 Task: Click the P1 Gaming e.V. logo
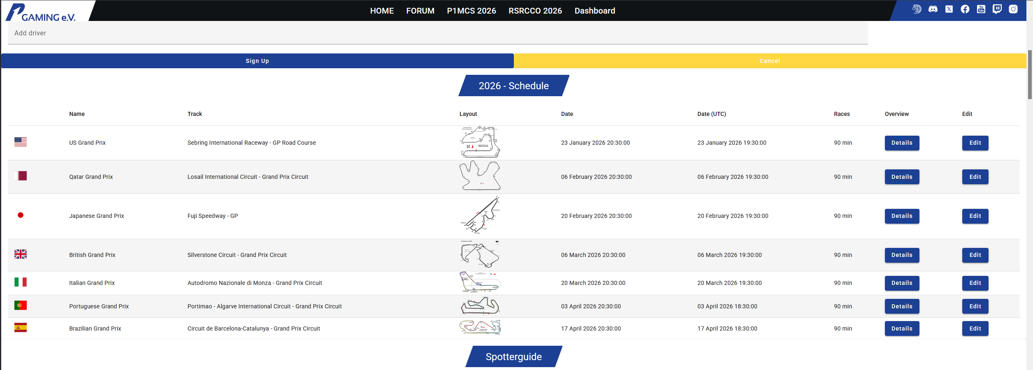(41, 12)
